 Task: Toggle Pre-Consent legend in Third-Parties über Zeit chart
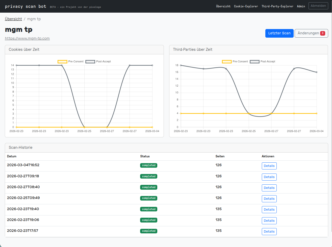coord(235,62)
